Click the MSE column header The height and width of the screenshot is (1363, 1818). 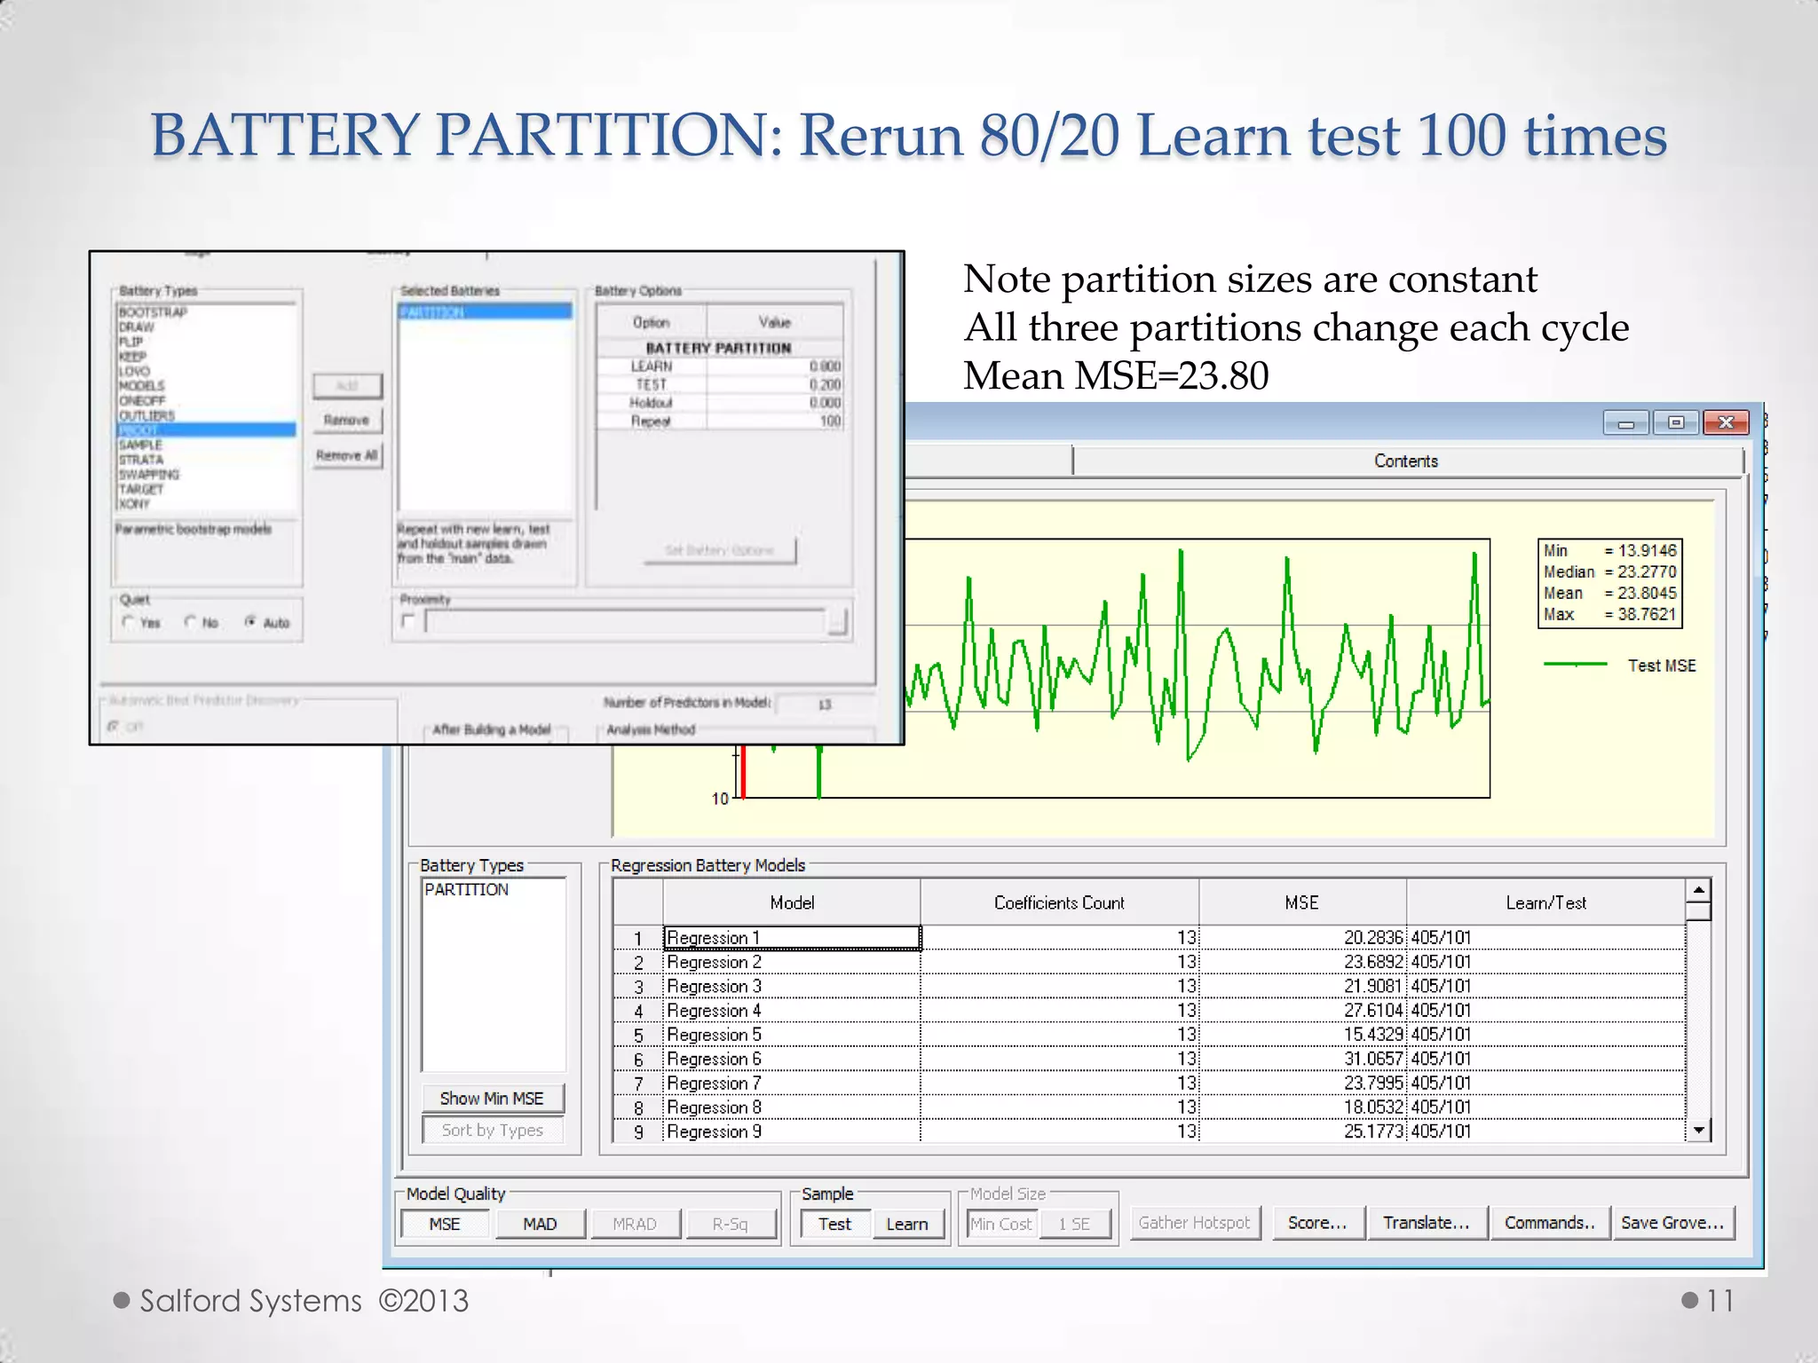(1301, 902)
